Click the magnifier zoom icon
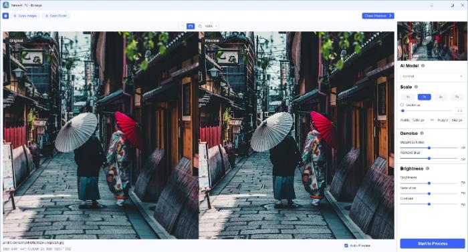 (200, 26)
